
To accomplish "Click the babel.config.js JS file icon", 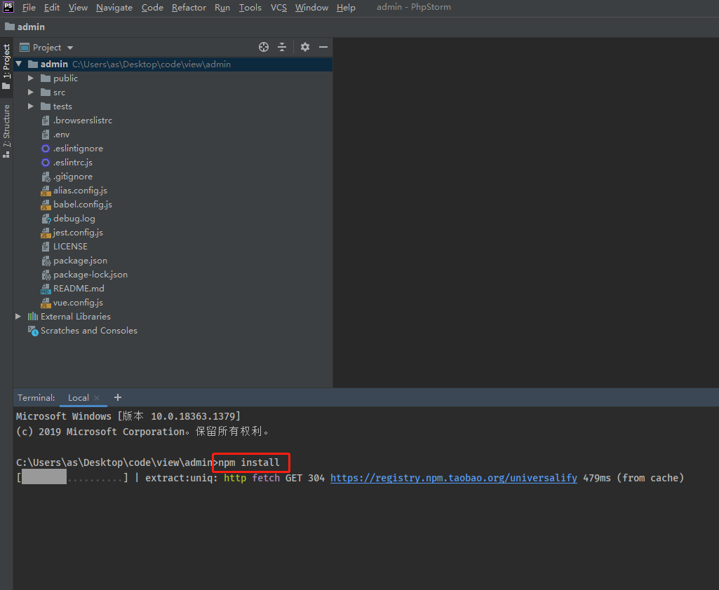I will [46, 205].
